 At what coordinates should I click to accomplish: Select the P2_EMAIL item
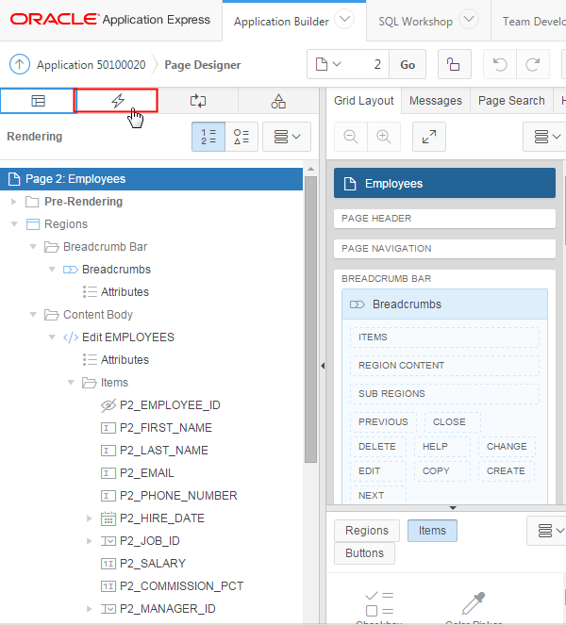[146, 473]
